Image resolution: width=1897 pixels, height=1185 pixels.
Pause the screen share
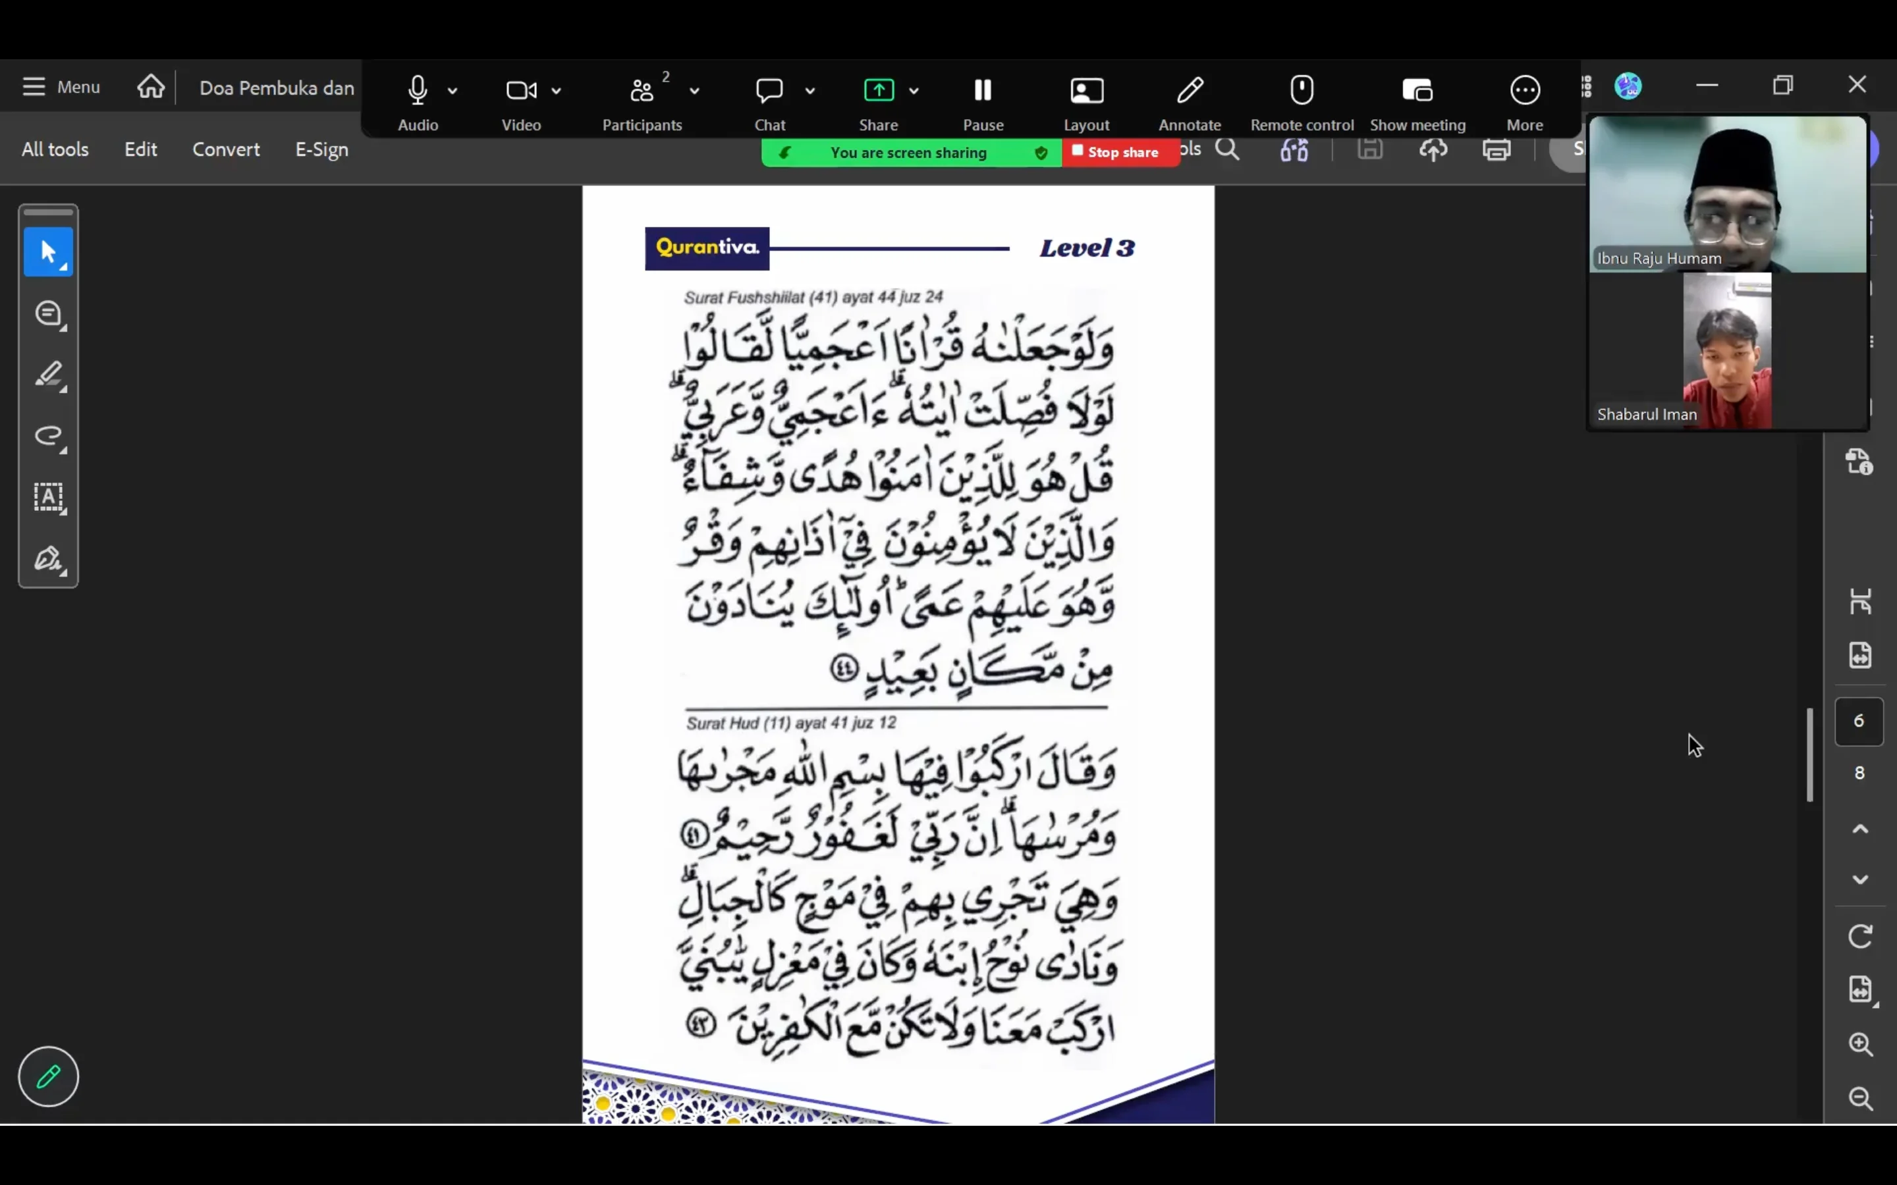tap(983, 102)
